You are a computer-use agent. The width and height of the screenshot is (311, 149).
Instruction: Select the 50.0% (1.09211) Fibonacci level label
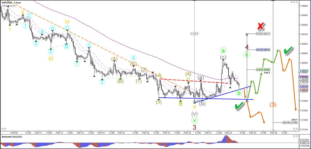pos(263,34)
